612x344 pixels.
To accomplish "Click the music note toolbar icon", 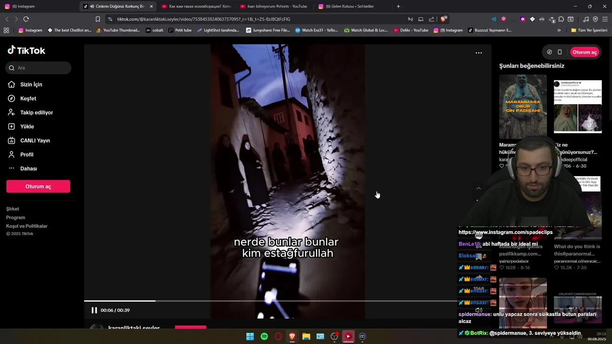I will coord(586,19).
